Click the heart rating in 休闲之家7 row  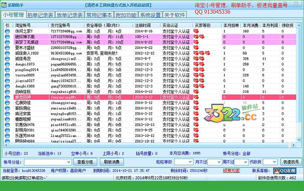coord(196,31)
